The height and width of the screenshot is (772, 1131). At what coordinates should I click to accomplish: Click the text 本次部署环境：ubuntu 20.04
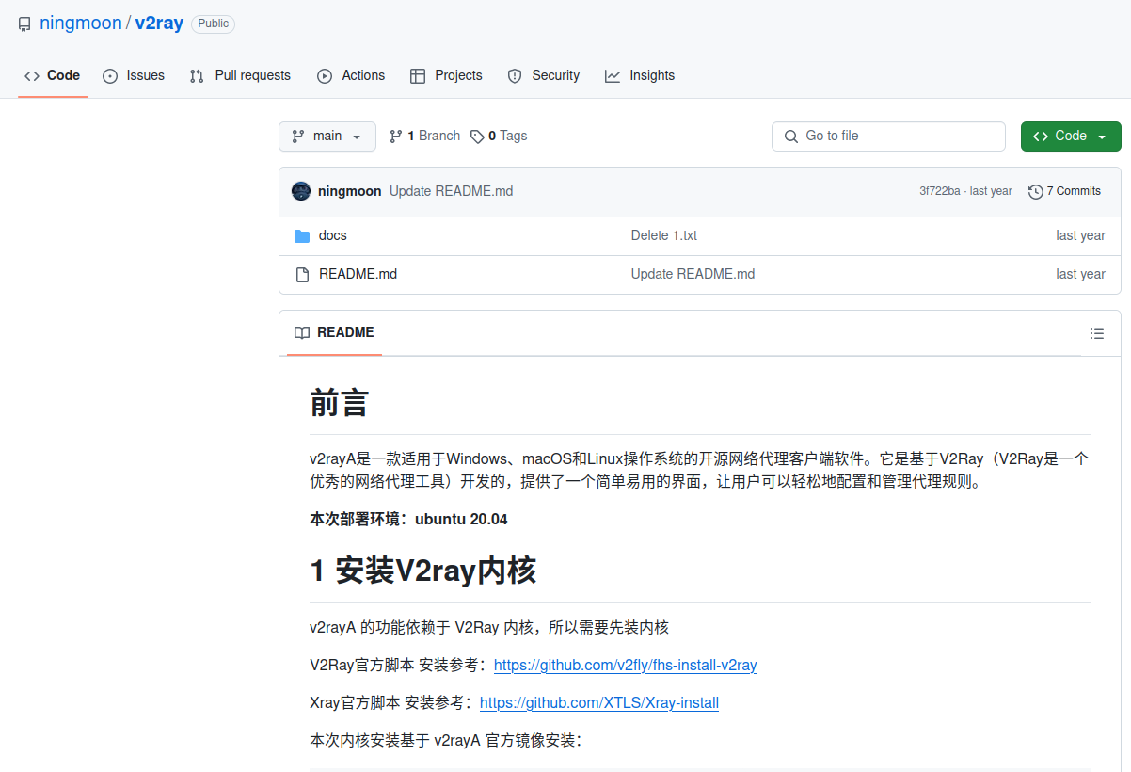[408, 520]
